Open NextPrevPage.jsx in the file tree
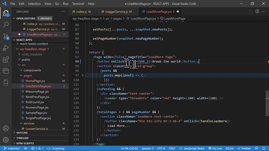This screenshot has width=269, height=151. (37, 97)
